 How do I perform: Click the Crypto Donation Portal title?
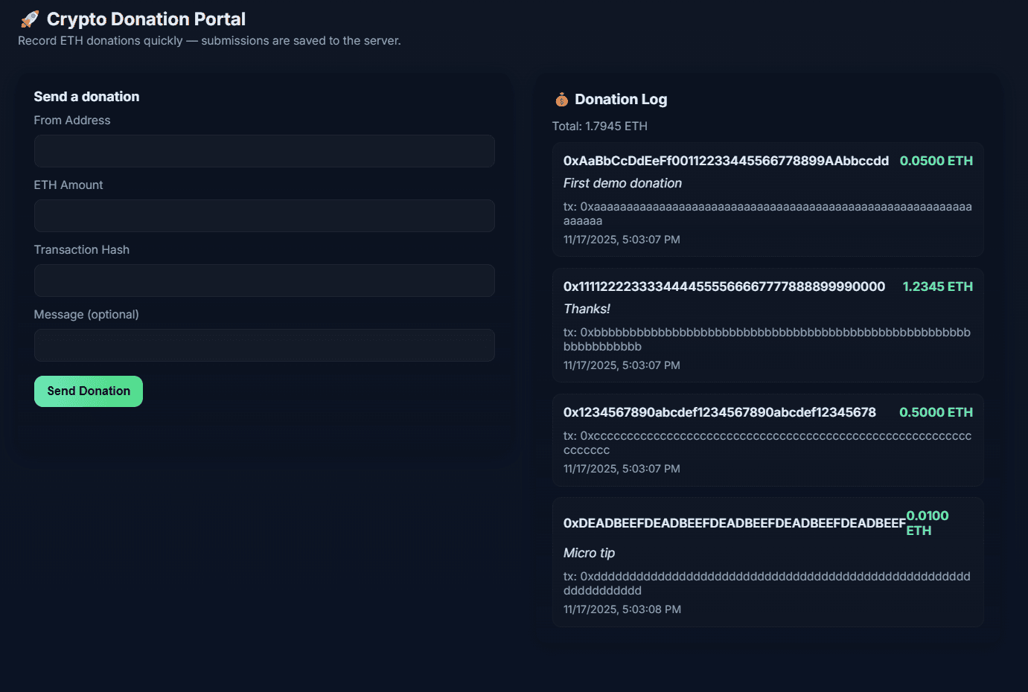coord(146,19)
